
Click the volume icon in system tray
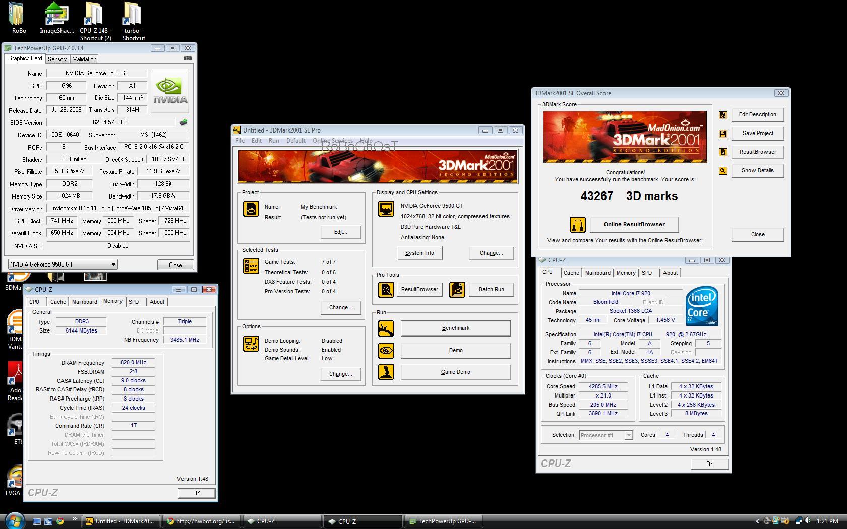pos(808,521)
